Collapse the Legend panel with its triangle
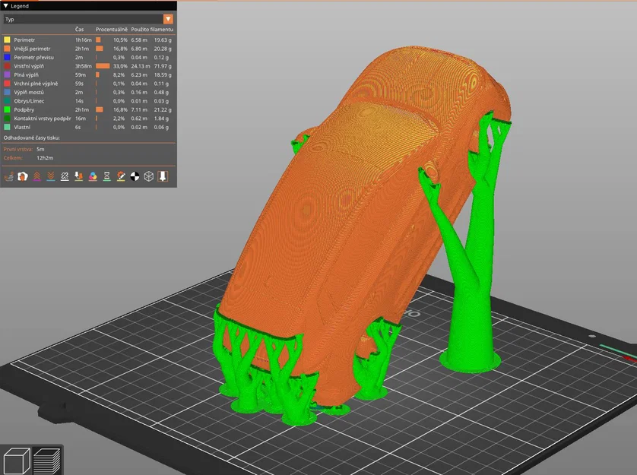The image size is (637, 475). [6, 5]
